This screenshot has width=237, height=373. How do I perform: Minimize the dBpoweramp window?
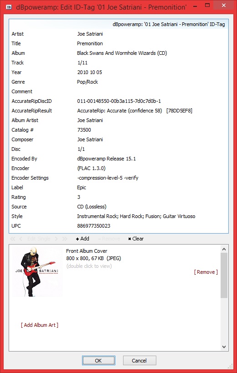(x=195, y=6)
